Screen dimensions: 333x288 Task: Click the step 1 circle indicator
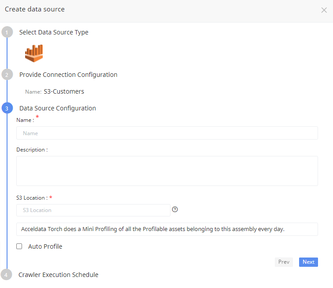7,32
